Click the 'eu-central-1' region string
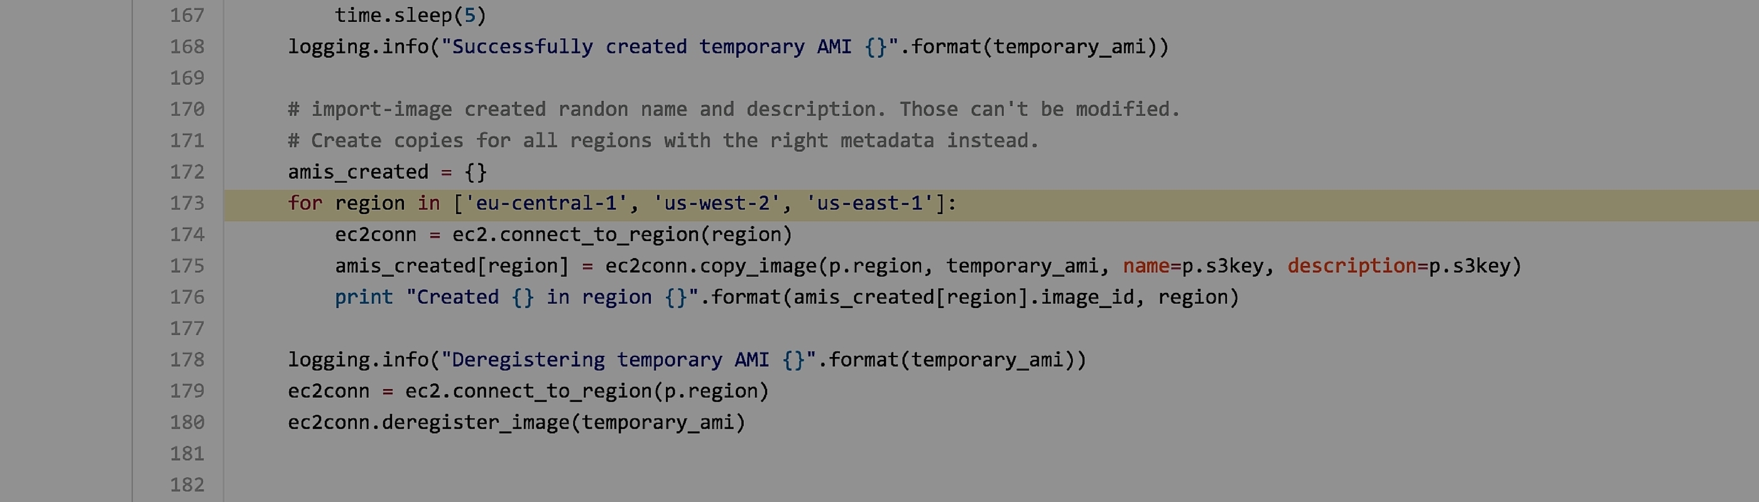The image size is (1759, 502). click(x=547, y=203)
